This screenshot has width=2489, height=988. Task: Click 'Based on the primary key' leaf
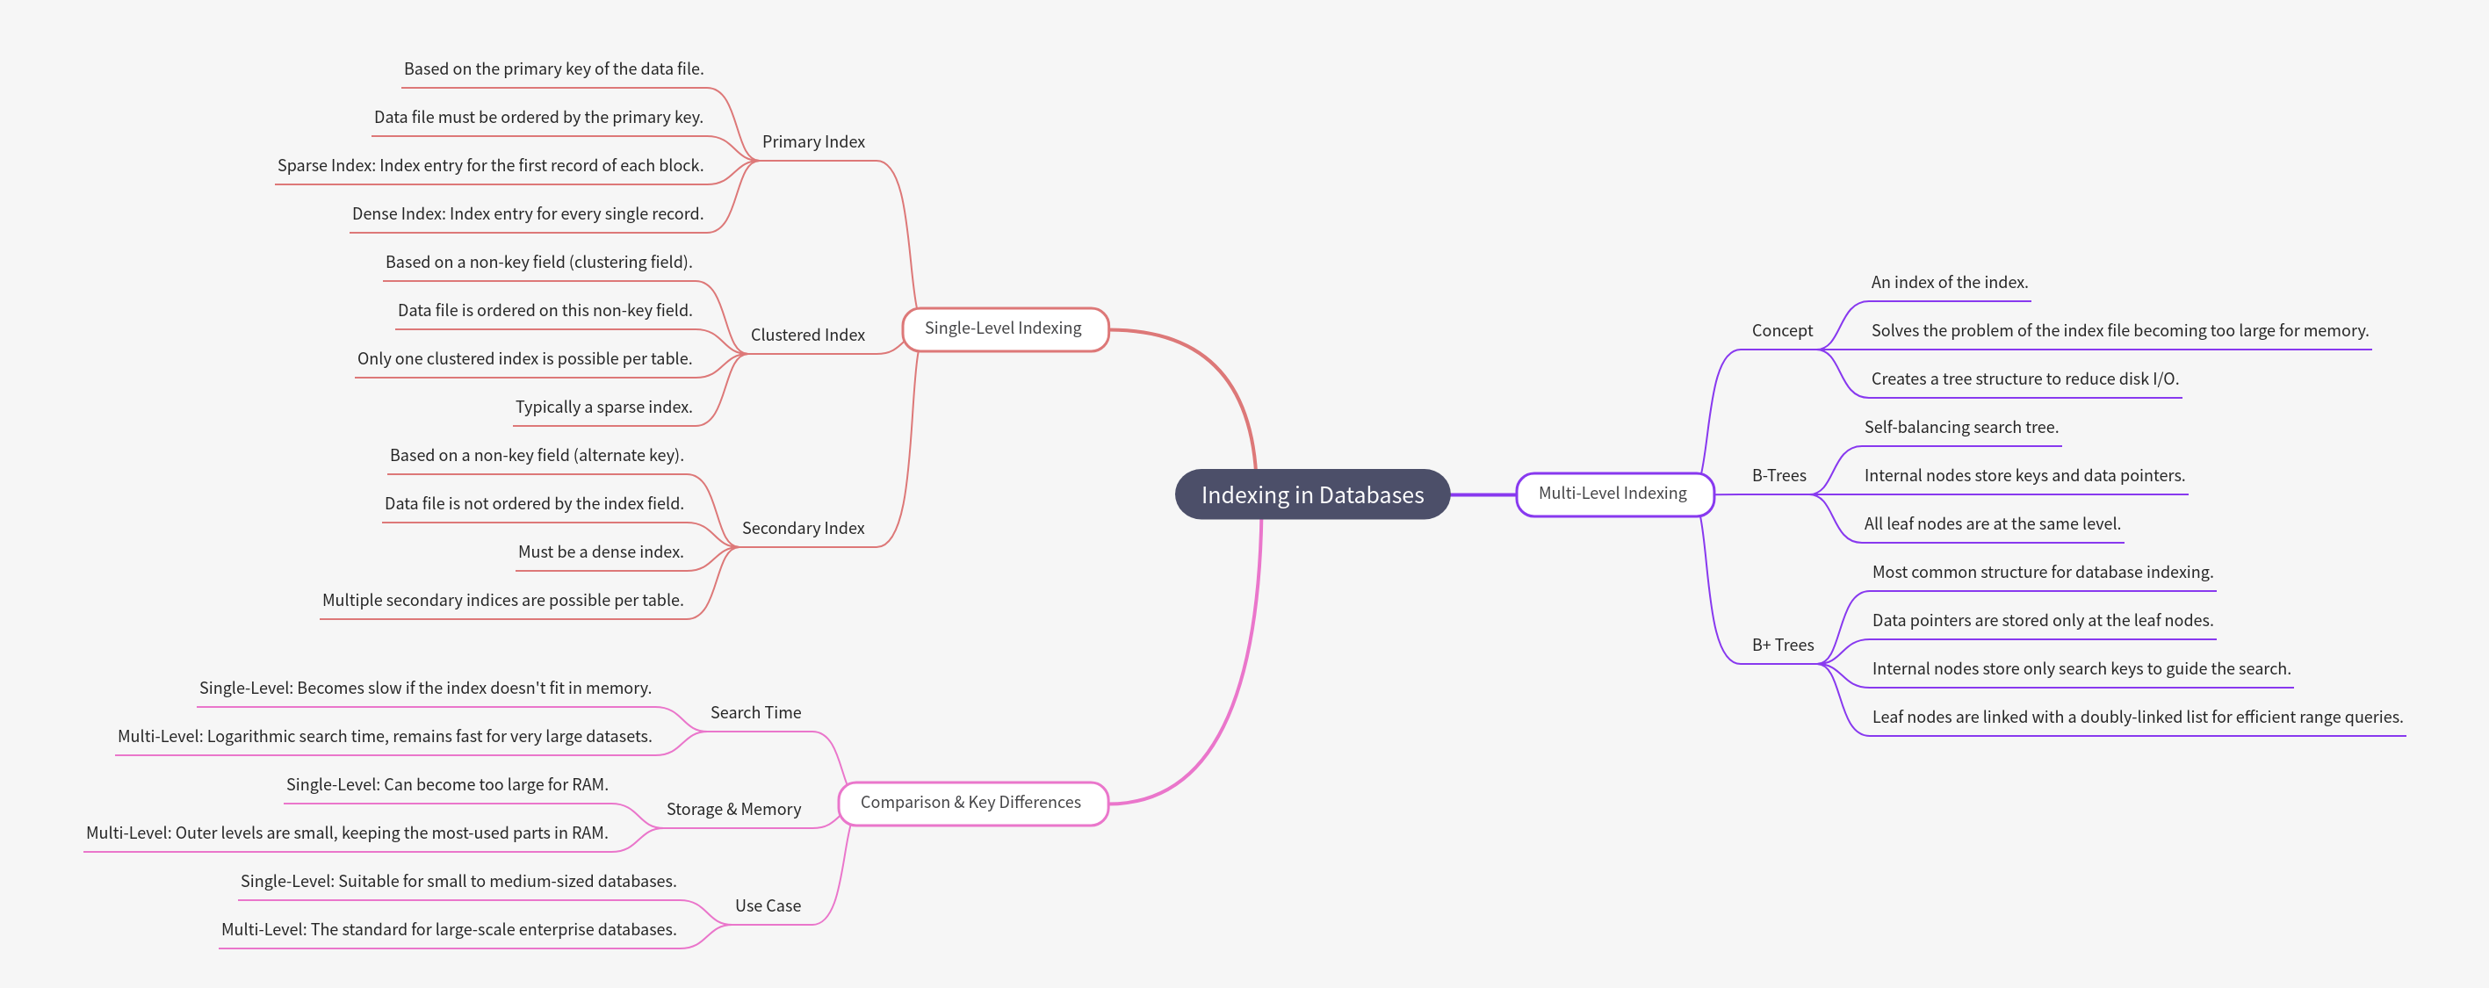click(x=552, y=69)
